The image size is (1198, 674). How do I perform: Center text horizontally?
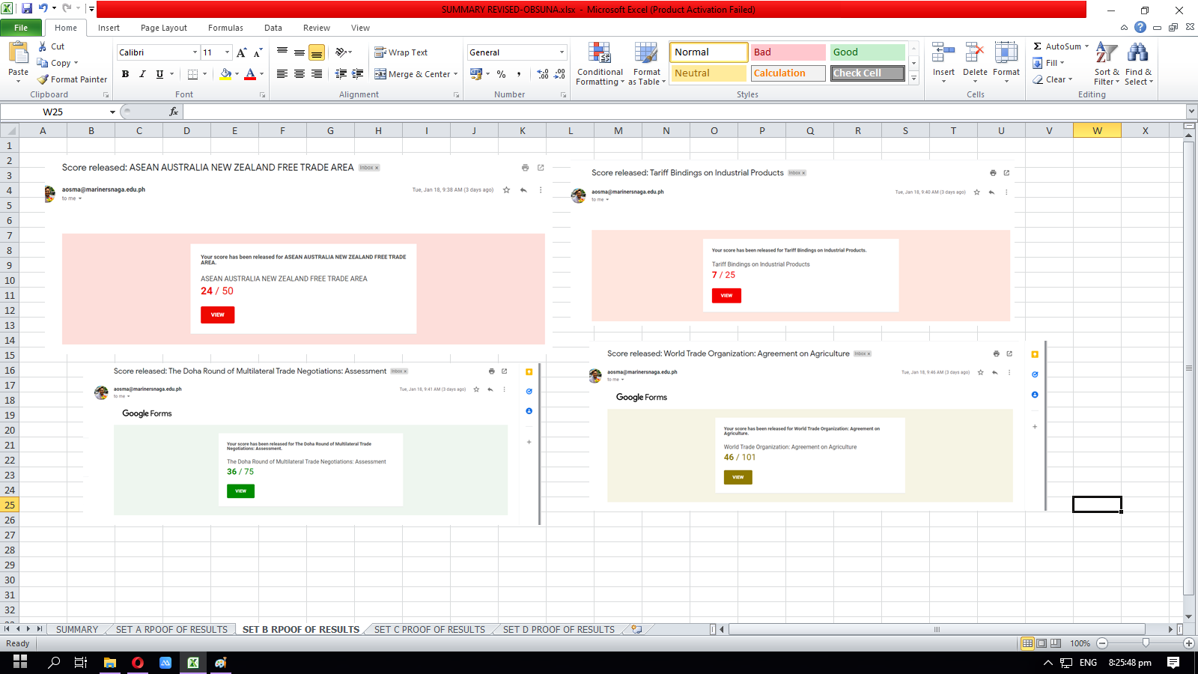click(x=299, y=74)
